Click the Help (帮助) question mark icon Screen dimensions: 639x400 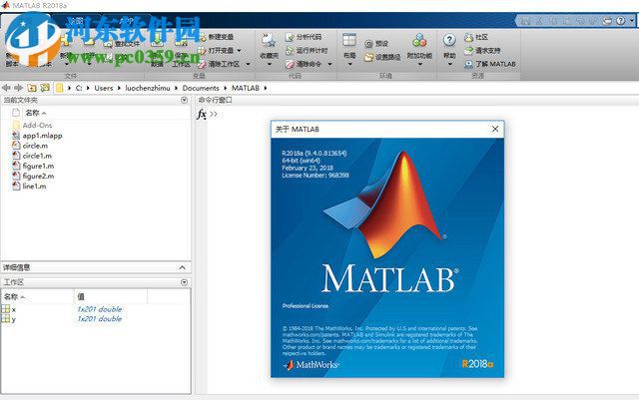pyautogui.click(x=449, y=40)
